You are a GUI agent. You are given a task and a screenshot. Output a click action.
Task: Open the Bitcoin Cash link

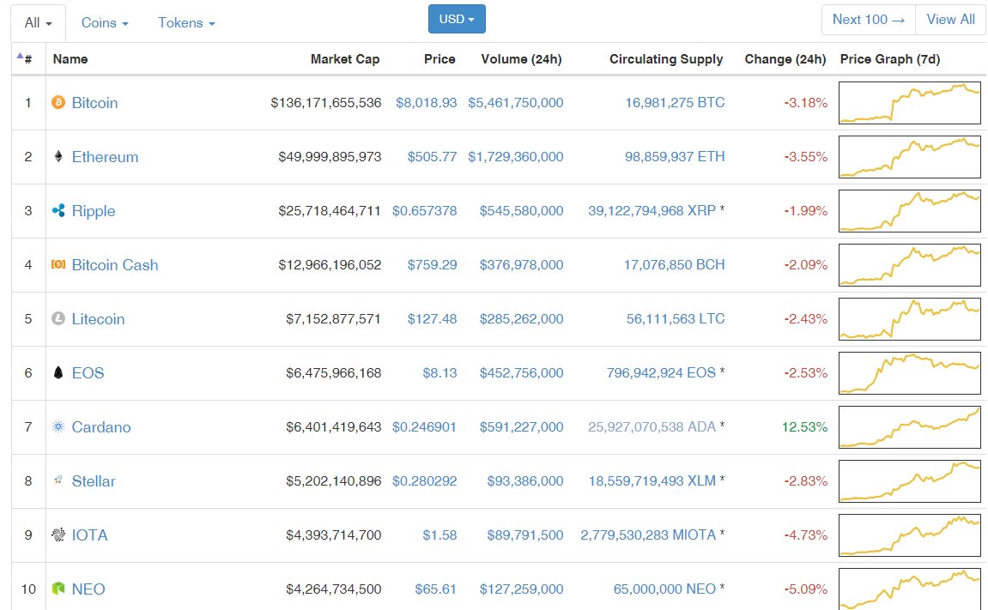[115, 265]
